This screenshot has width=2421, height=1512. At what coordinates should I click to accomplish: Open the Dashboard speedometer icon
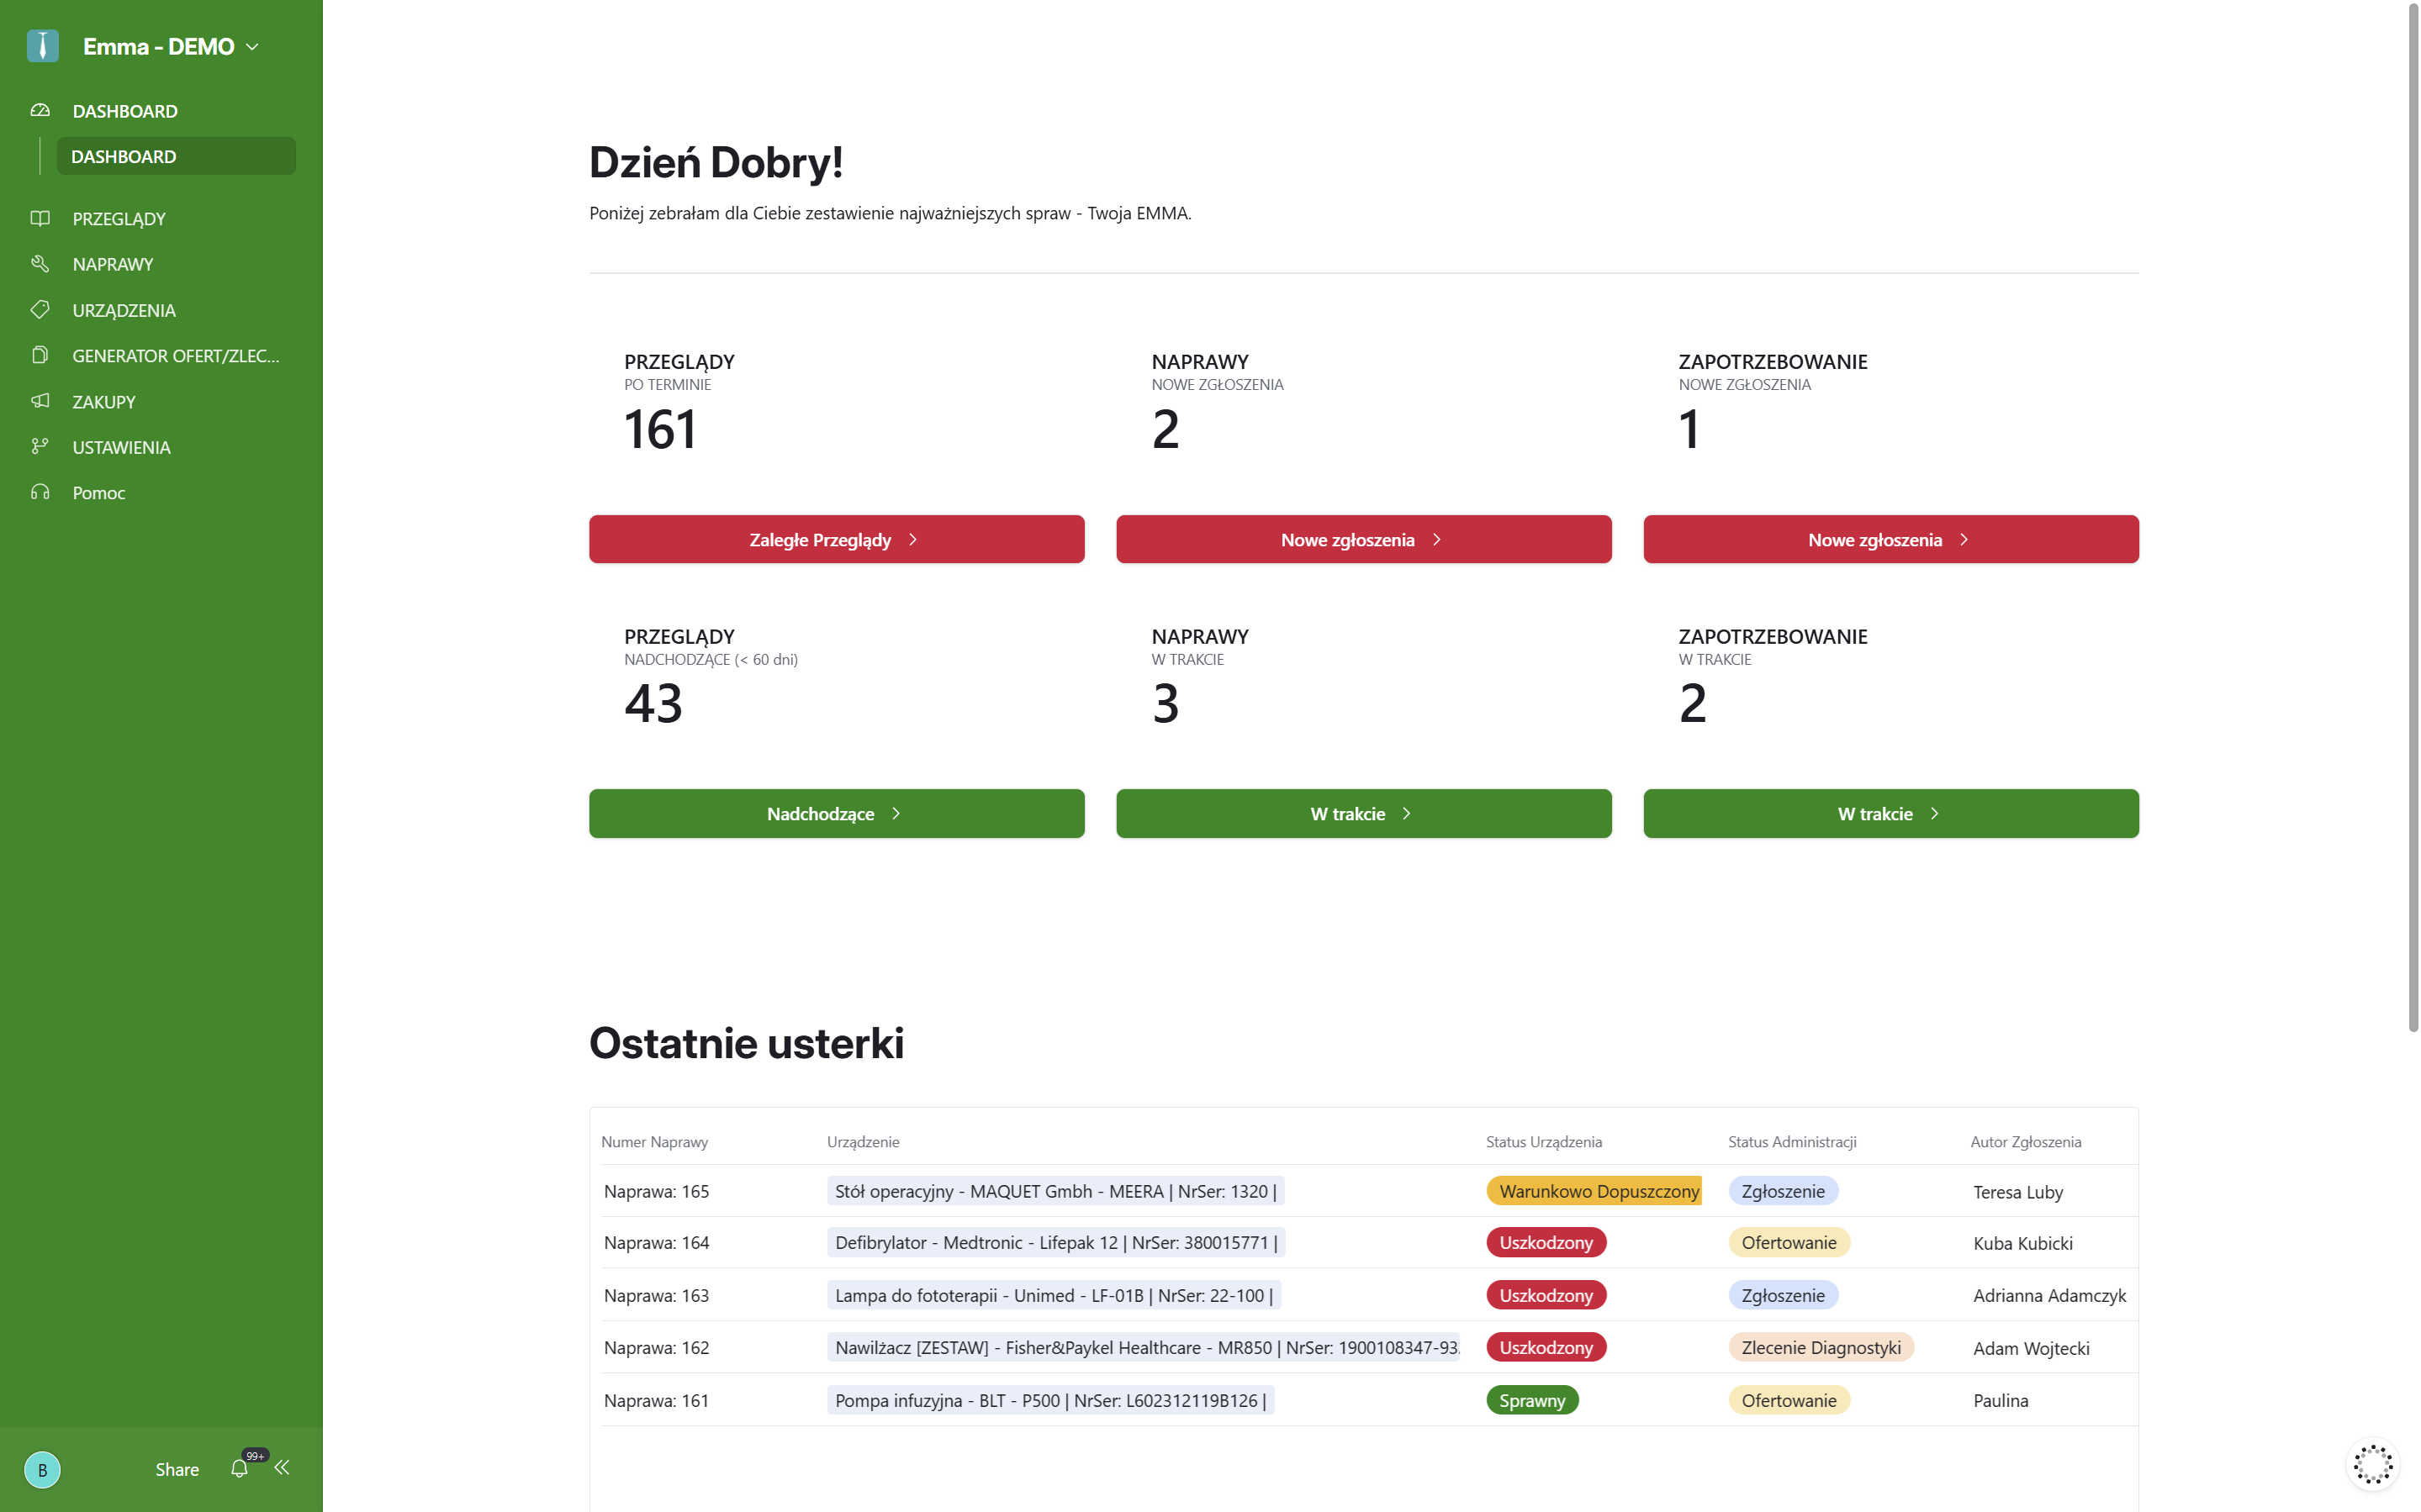[40, 110]
